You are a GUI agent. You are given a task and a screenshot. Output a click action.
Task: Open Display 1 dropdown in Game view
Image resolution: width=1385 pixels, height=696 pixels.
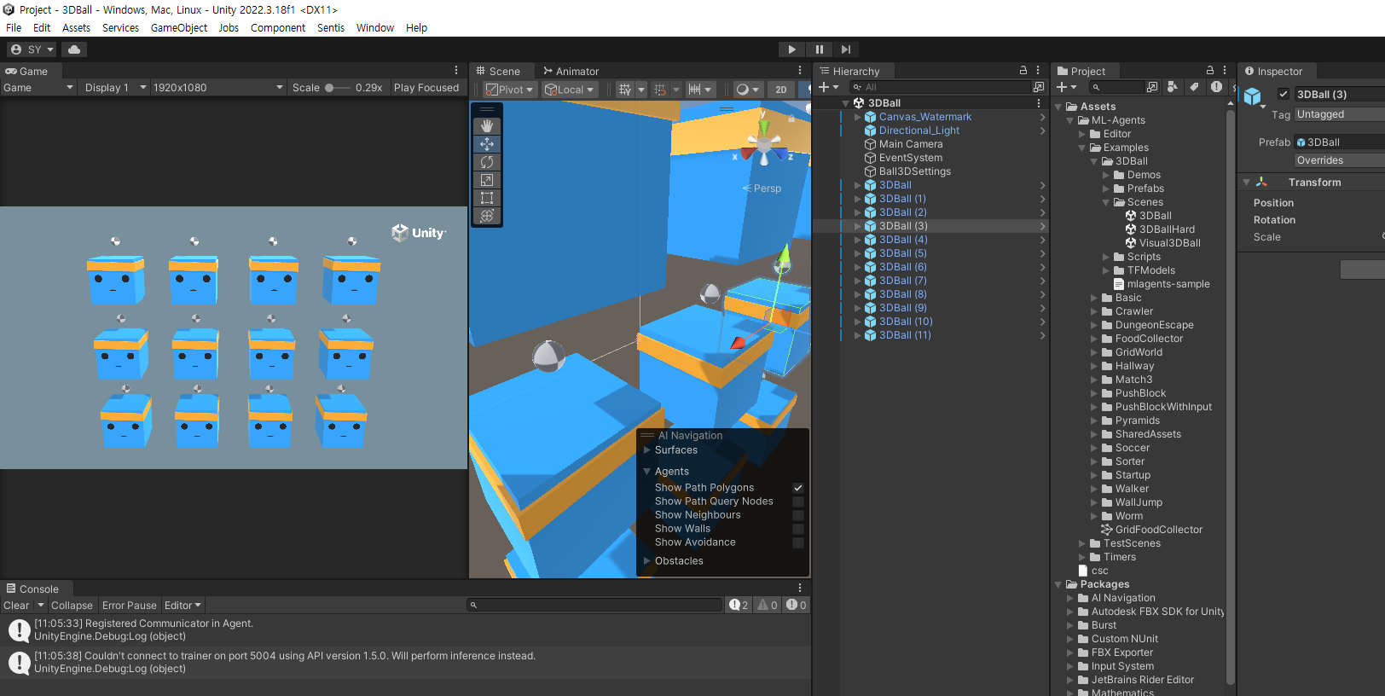[114, 87]
